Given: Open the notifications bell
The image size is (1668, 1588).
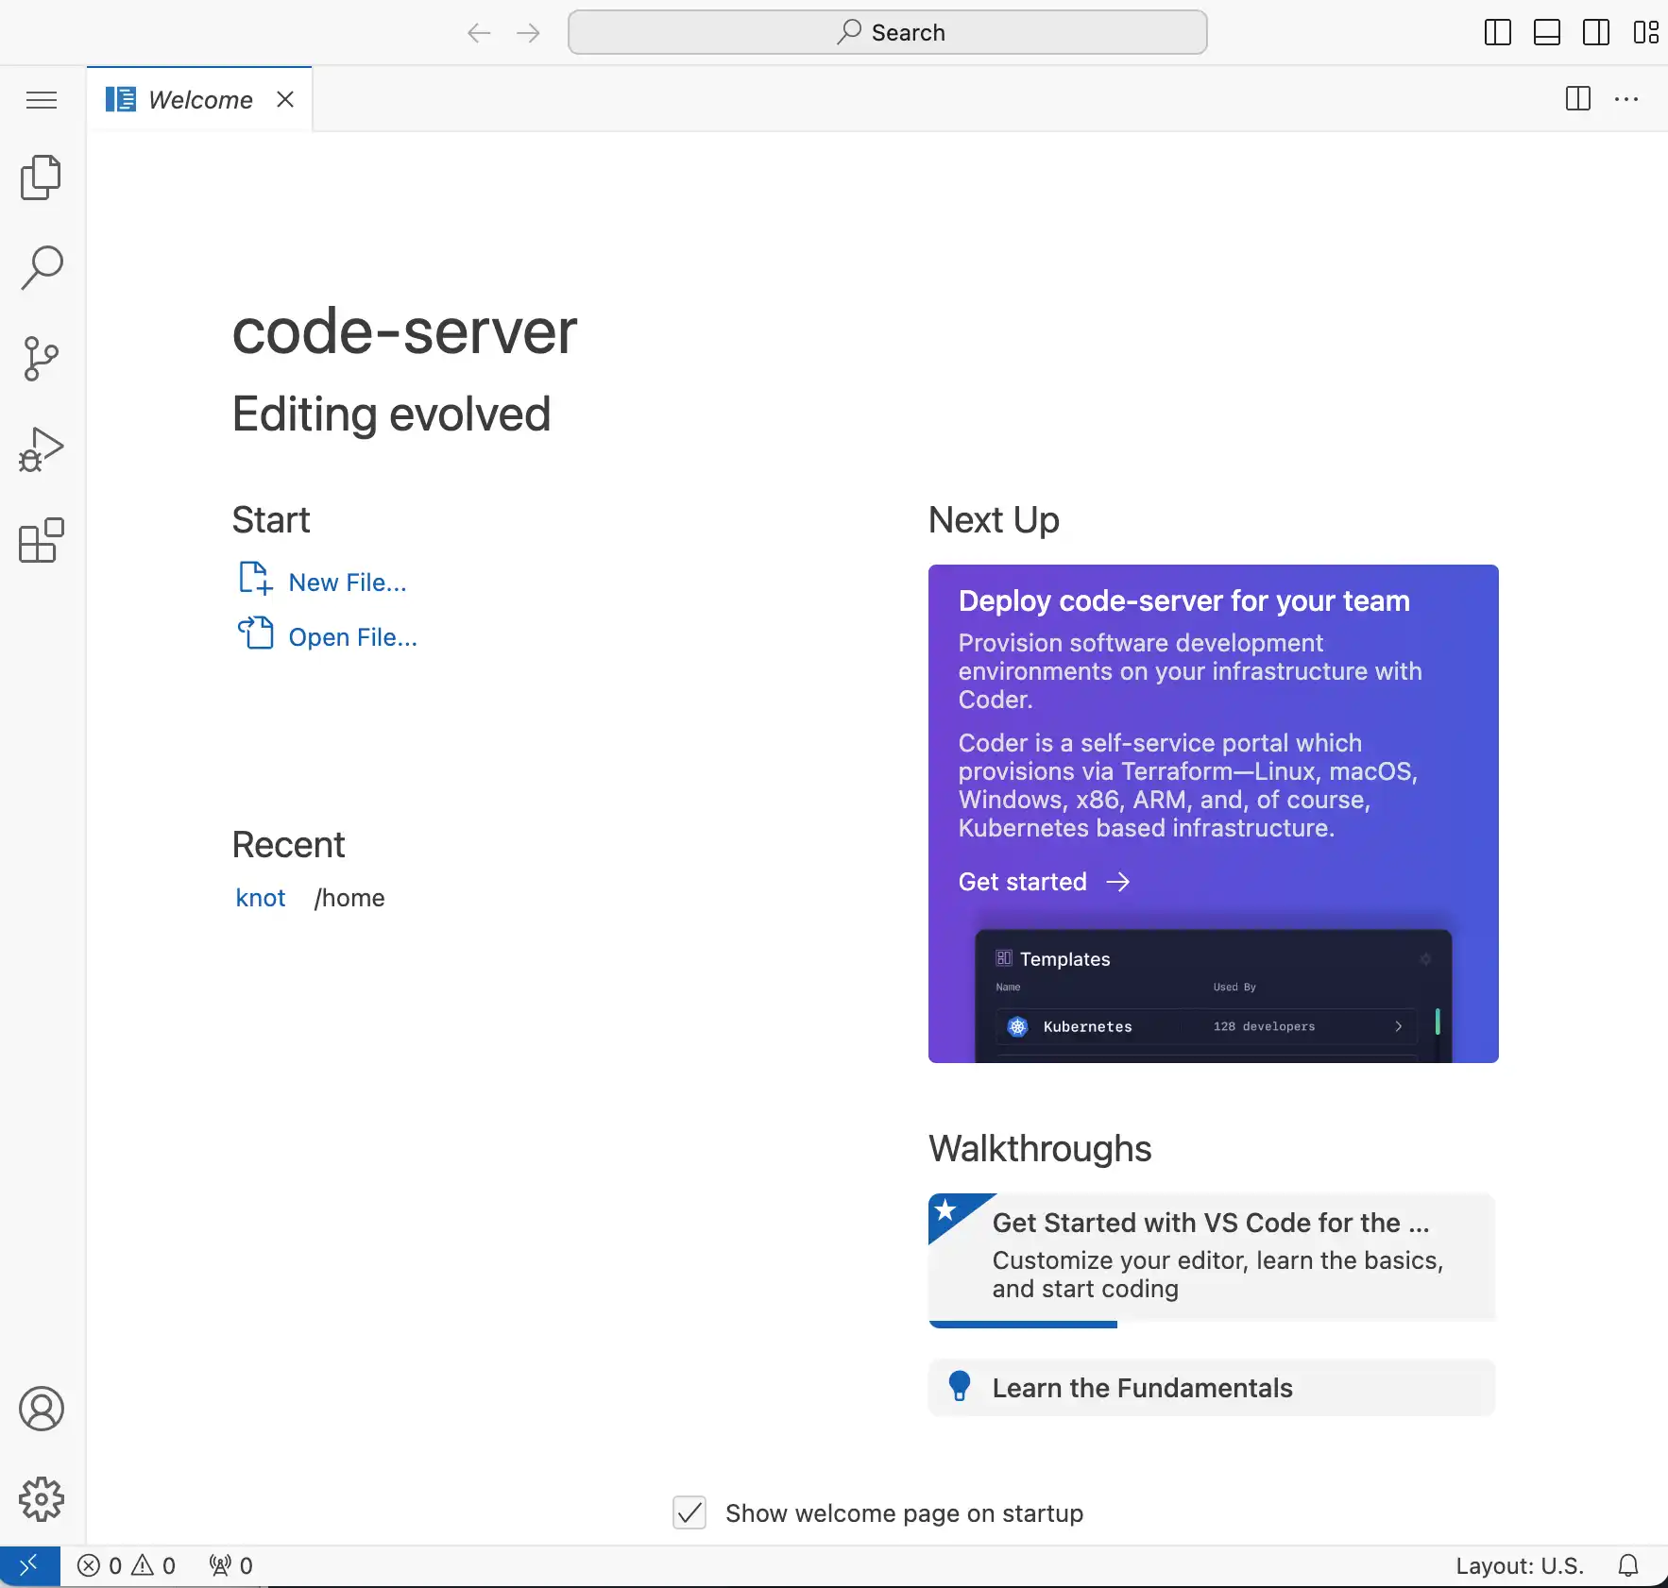Looking at the screenshot, I should (1628, 1565).
